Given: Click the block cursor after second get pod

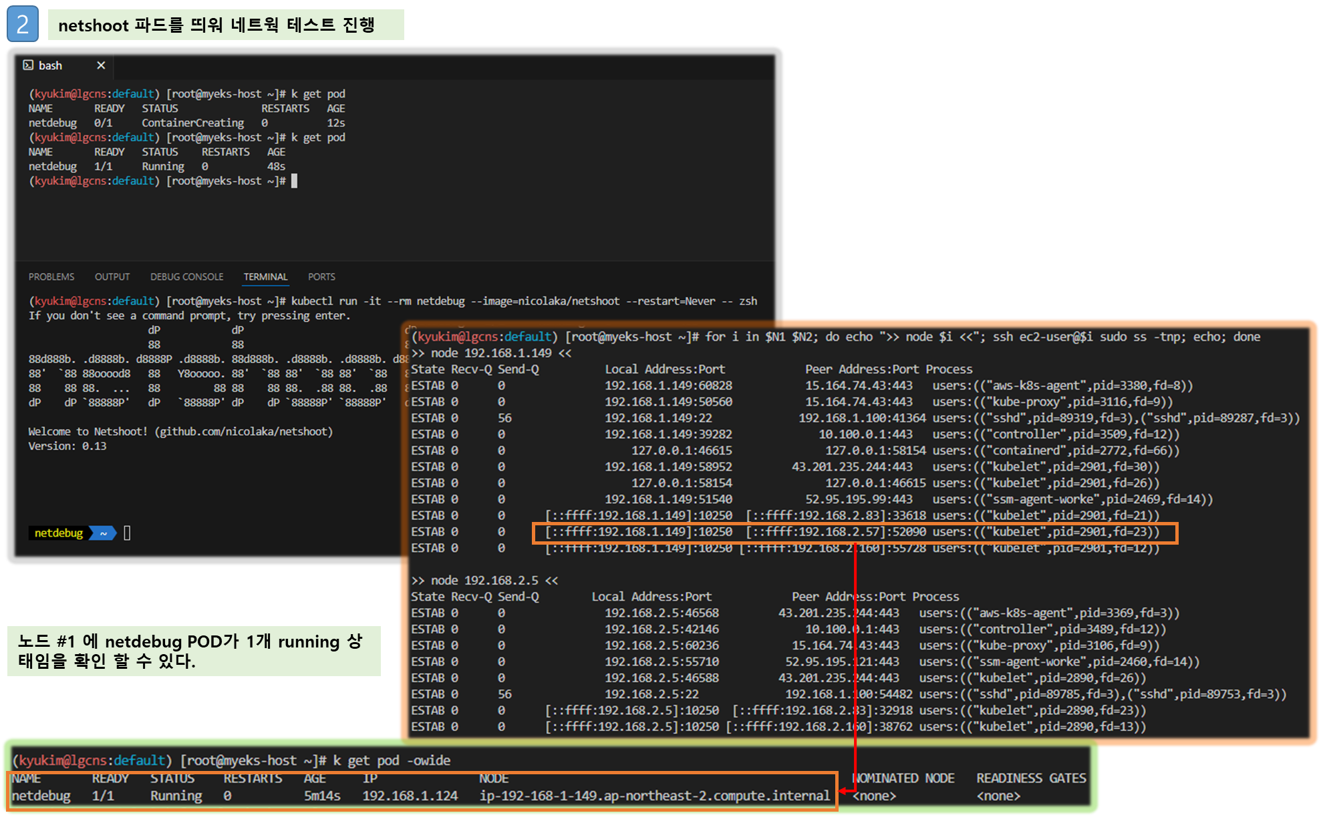Looking at the screenshot, I should (294, 181).
